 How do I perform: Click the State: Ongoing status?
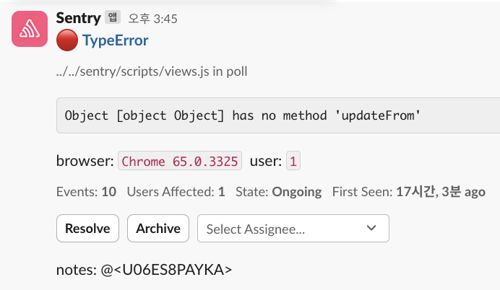(x=279, y=192)
